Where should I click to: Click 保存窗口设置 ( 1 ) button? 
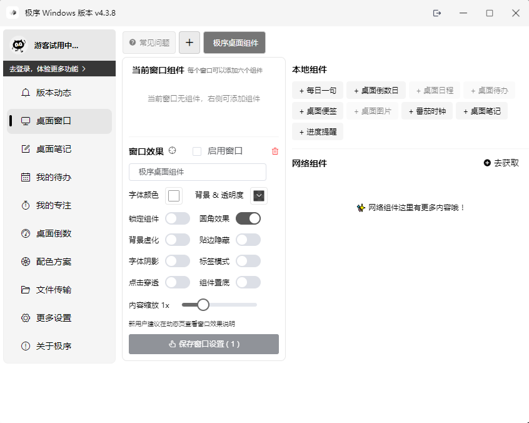point(204,344)
